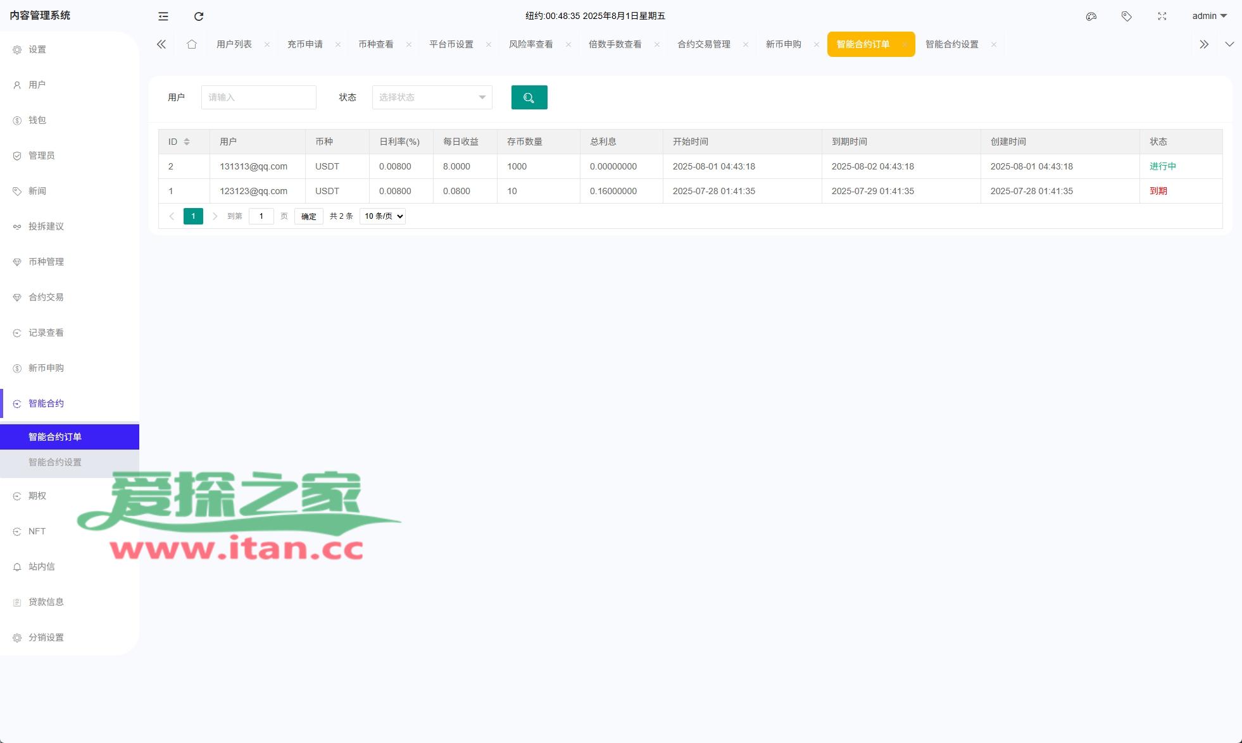Expand the admin user menu

pyautogui.click(x=1209, y=16)
